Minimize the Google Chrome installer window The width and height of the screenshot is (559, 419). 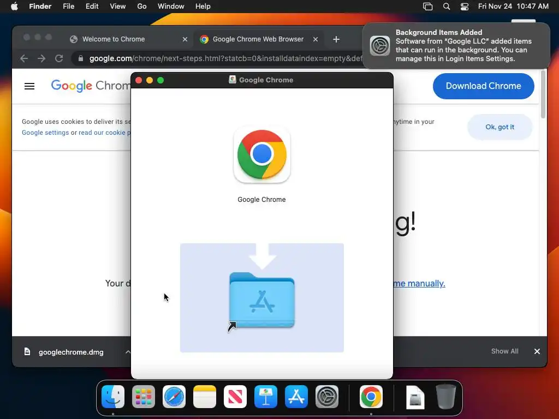click(150, 80)
